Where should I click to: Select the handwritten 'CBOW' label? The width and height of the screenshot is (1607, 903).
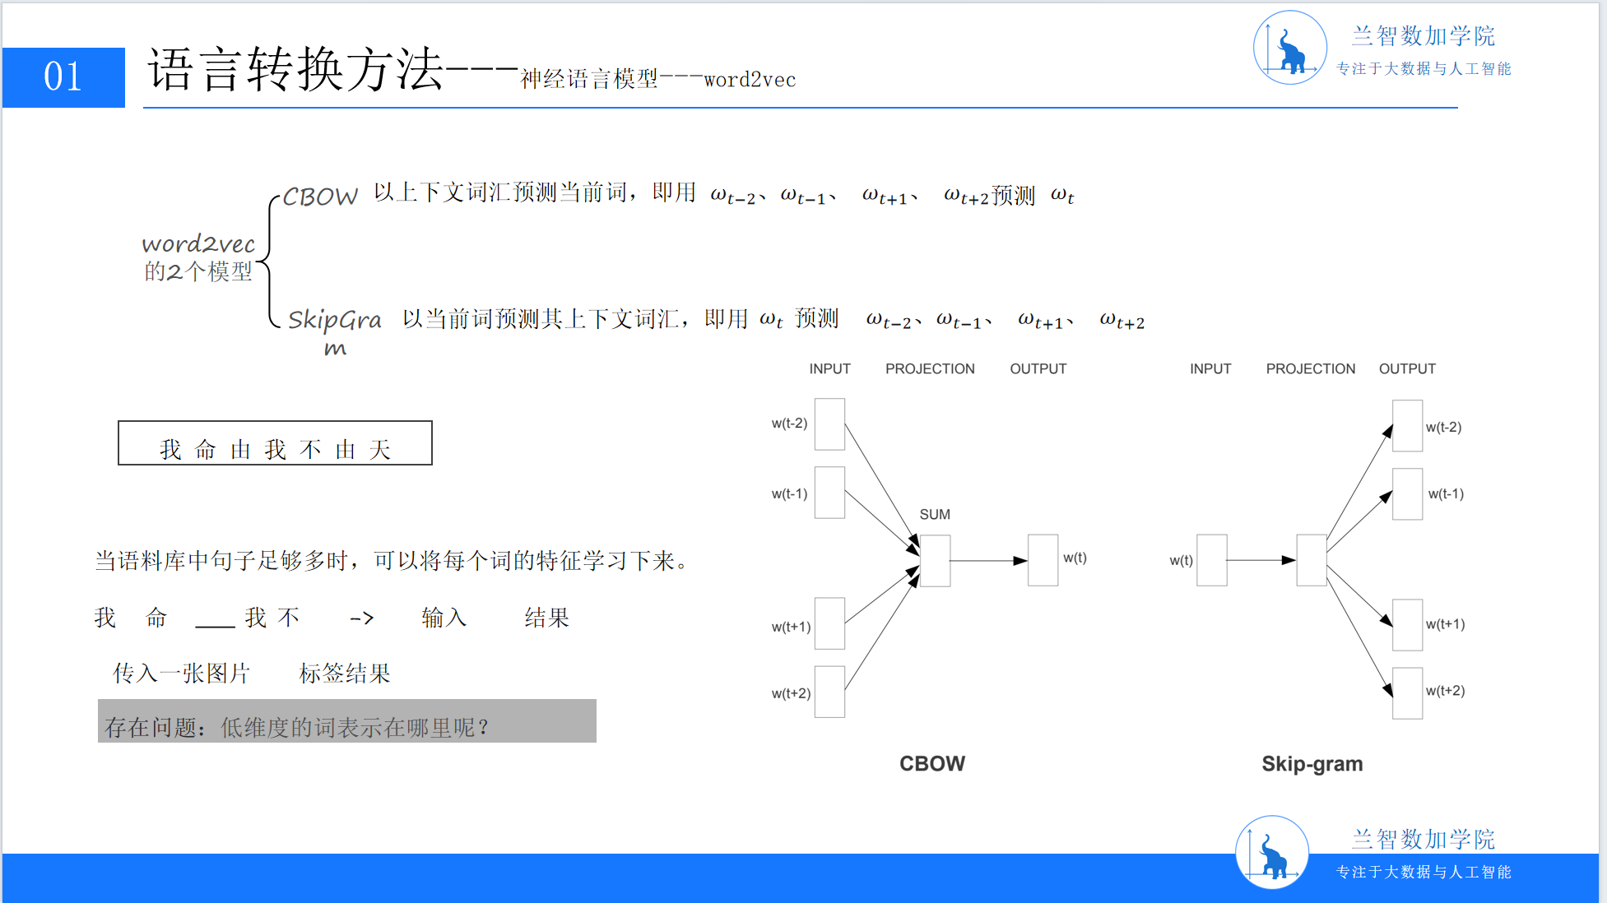(320, 197)
